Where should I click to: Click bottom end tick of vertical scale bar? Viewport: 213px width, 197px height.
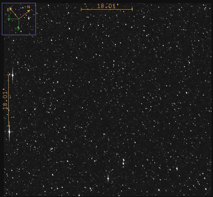(x=8, y=126)
